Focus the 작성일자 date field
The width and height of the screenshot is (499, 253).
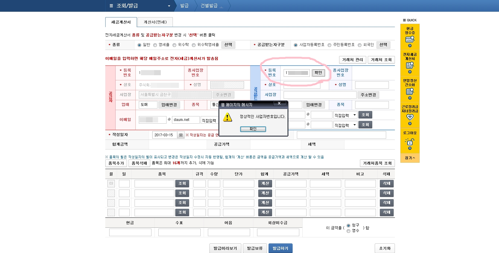(165, 135)
